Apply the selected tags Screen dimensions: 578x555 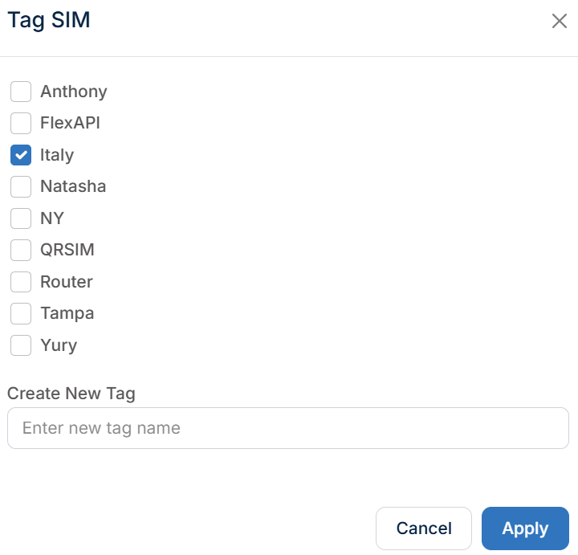point(525,528)
